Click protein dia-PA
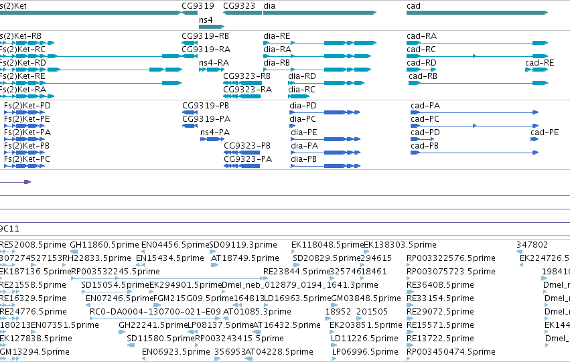The height and width of the screenshot is (362, 570). (x=326, y=153)
